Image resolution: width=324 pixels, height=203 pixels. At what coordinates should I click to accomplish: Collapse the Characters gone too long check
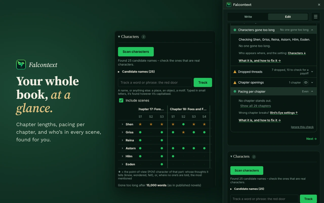pyautogui.click(x=312, y=30)
